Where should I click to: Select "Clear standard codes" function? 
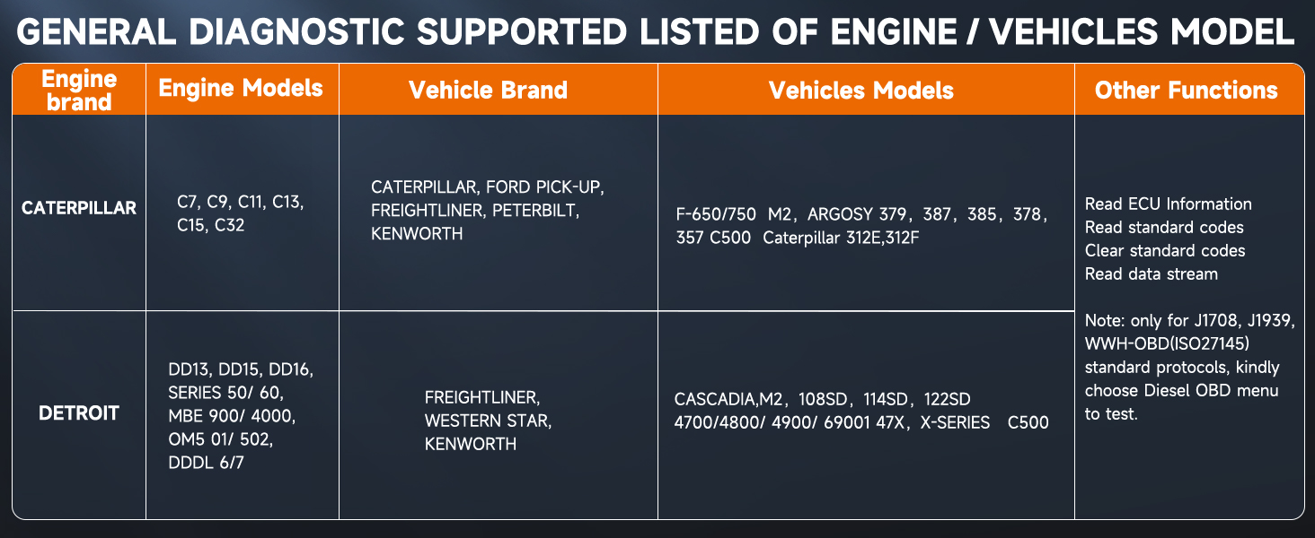1165,250
